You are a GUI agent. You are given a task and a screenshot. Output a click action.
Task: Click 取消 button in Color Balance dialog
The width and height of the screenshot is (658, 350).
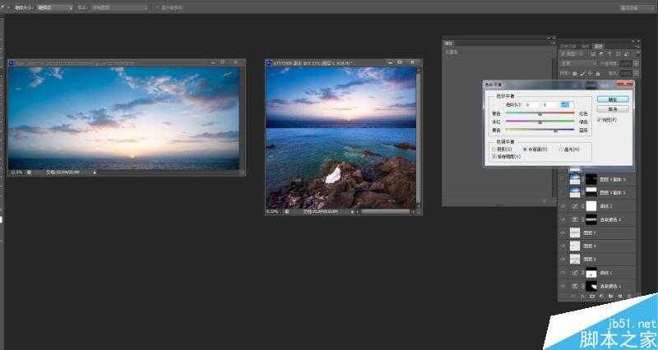coord(612,108)
